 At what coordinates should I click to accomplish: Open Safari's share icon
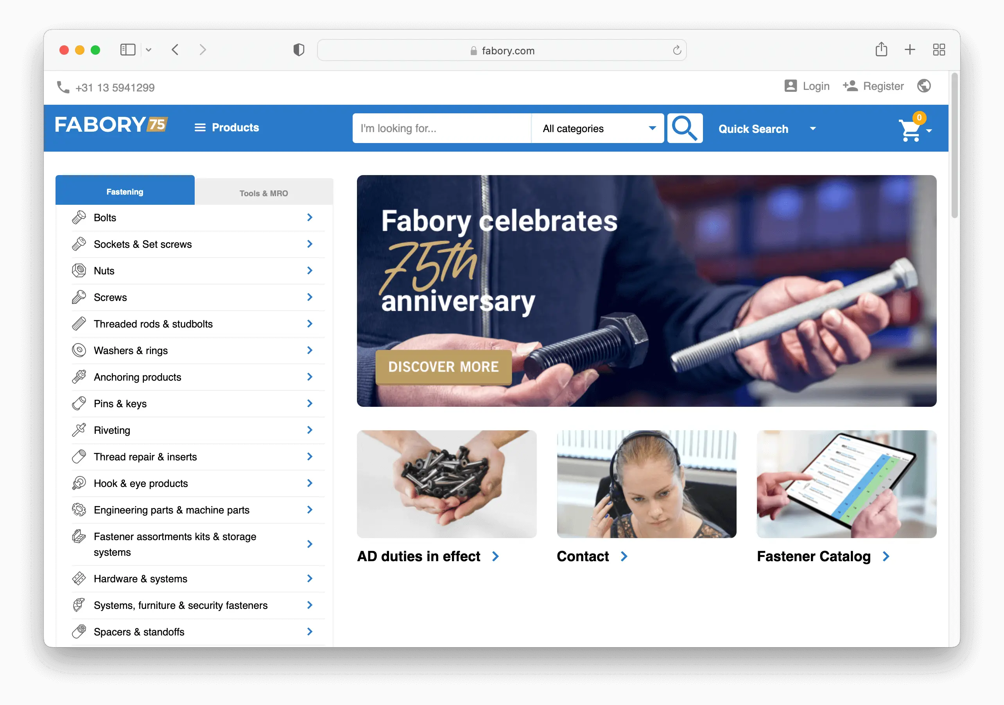click(881, 50)
